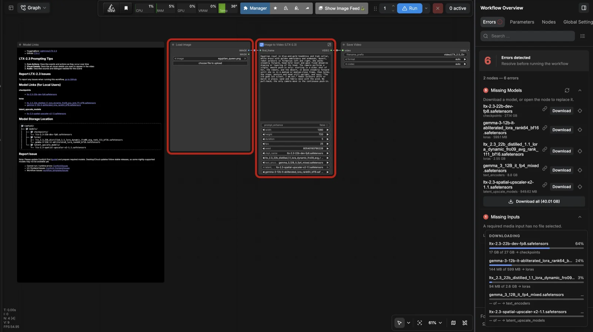Click the share arrow icon beside Manager
Image resolution: width=593 pixels, height=332 pixels.
point(307,8)
